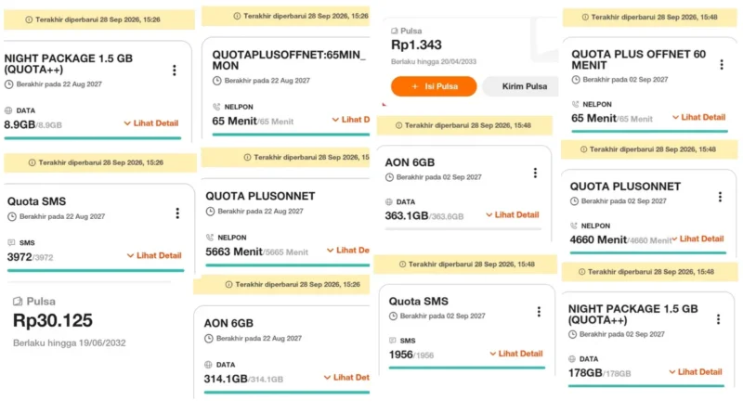Click the Rp1.343 Pulsa balance amount
The image size is (743, 413).
[x=416, y=45]
